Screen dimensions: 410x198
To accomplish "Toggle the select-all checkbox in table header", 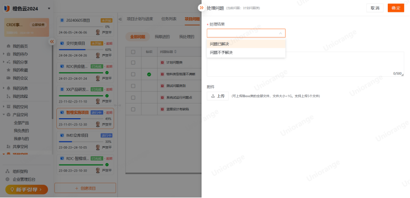I will click(x=133, y=51).
